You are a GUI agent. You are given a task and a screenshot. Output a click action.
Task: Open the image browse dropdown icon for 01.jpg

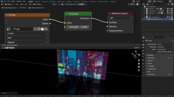coord(9,29)
